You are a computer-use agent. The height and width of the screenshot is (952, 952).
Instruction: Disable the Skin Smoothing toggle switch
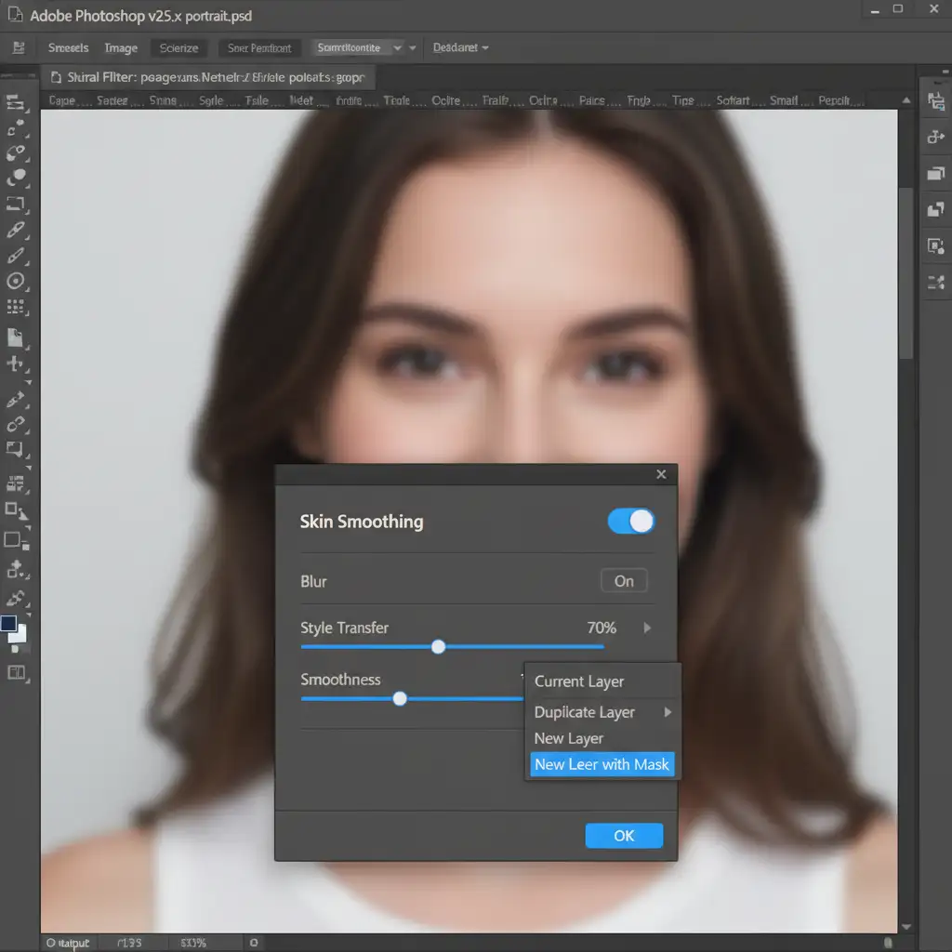coord(631,522)
